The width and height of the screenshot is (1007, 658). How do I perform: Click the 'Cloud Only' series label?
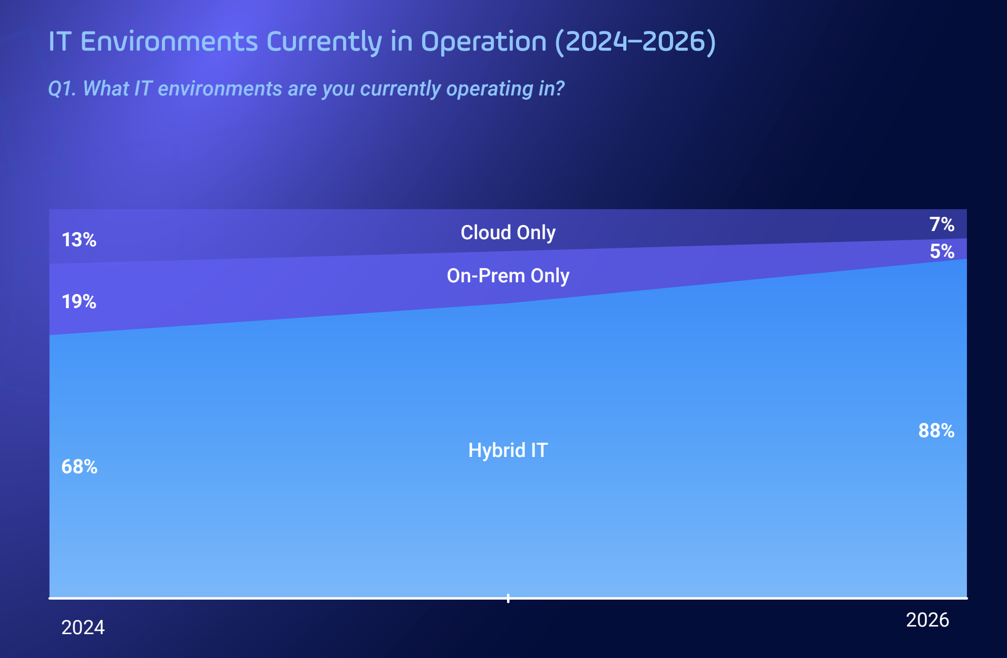coord(508,233)
